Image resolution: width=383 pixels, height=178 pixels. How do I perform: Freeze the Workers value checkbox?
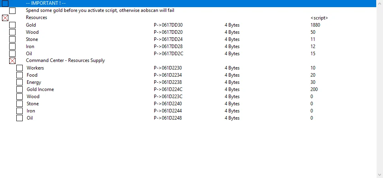click(20, 68)
